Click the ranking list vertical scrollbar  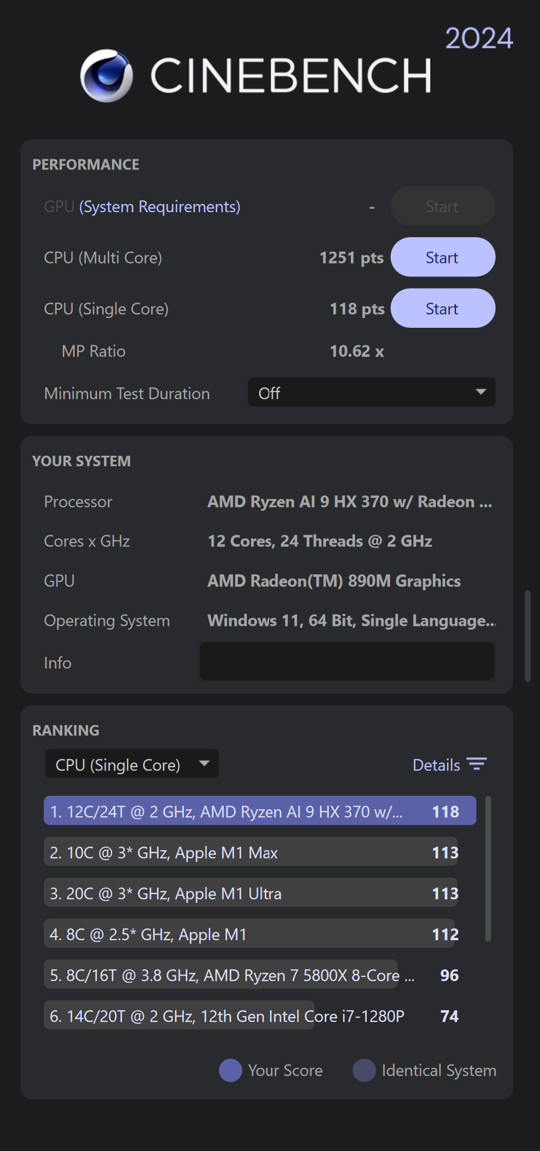(x=488, y=868)
